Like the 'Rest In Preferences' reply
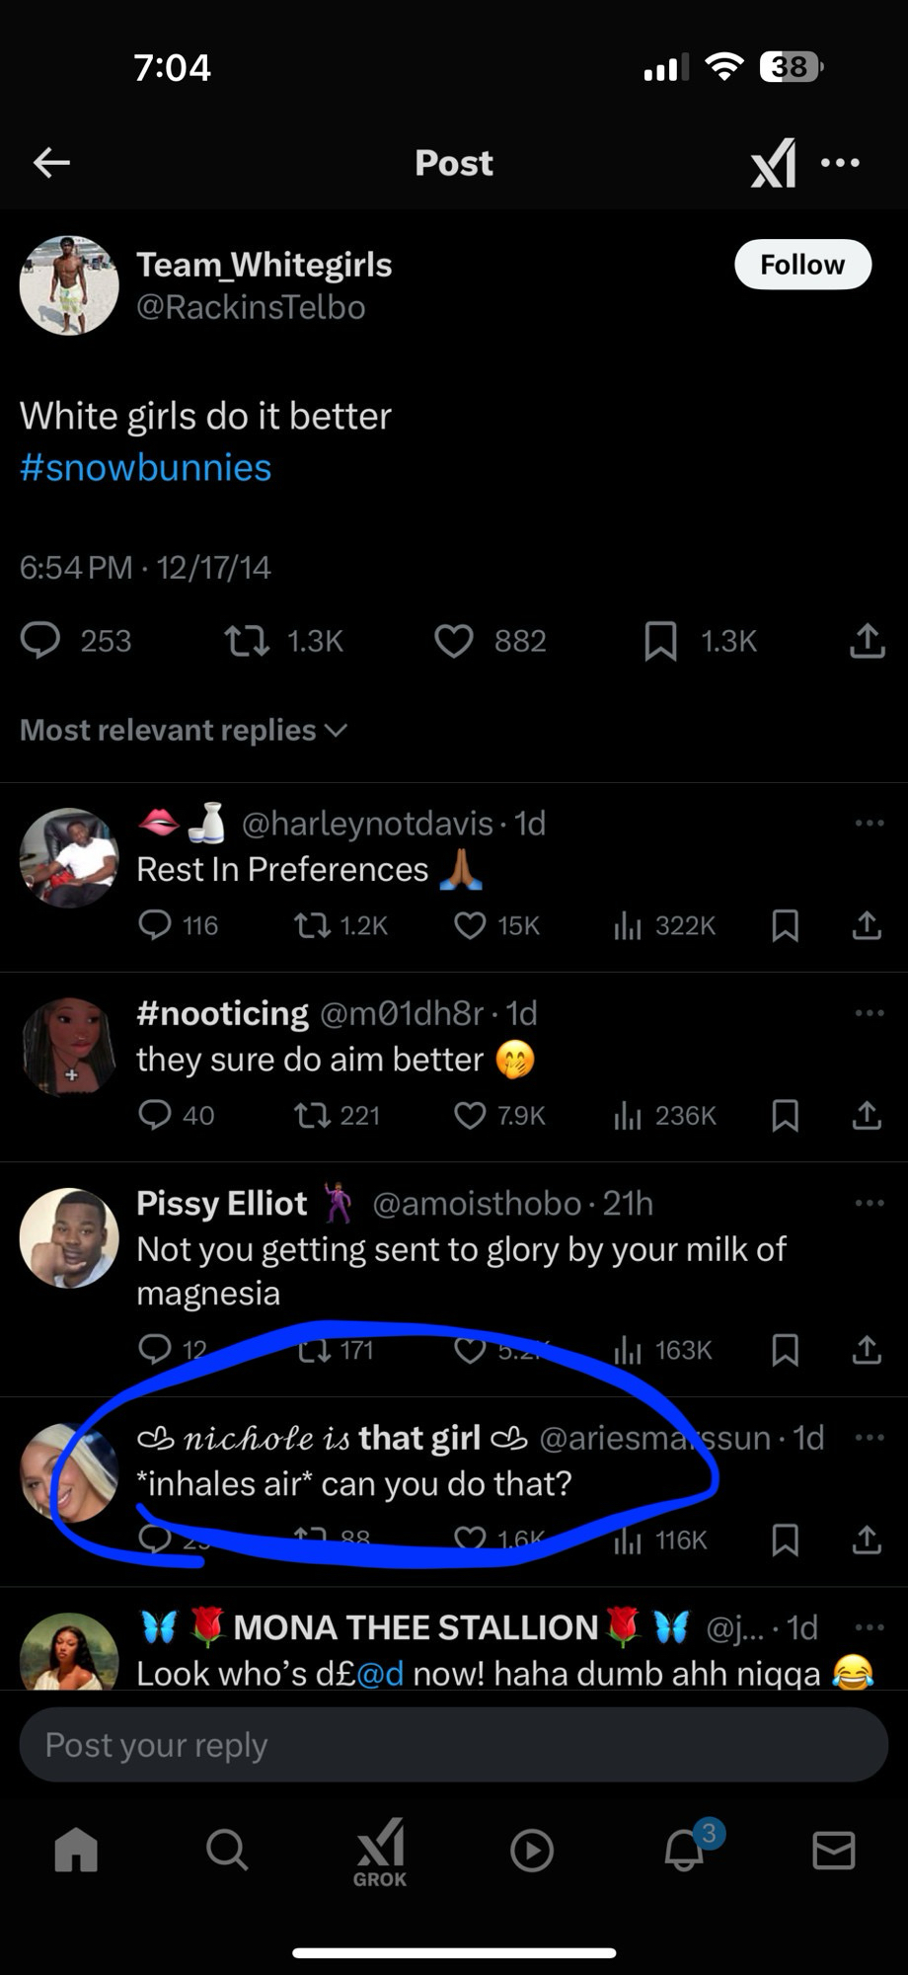Image resolution: width=908 pixels, height=1975 pixels. pos(470,925)
